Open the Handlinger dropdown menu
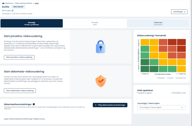192x126 pixels. [x=179, y=12]
